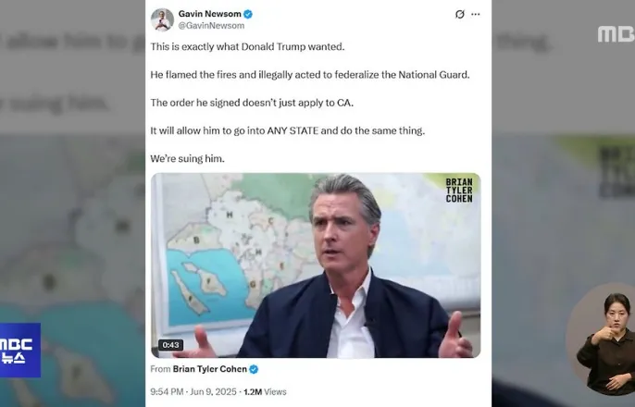Click the 0:43 video duration badge
The height and width of the screenshot is (407, 635).
[x=170, y=345]
